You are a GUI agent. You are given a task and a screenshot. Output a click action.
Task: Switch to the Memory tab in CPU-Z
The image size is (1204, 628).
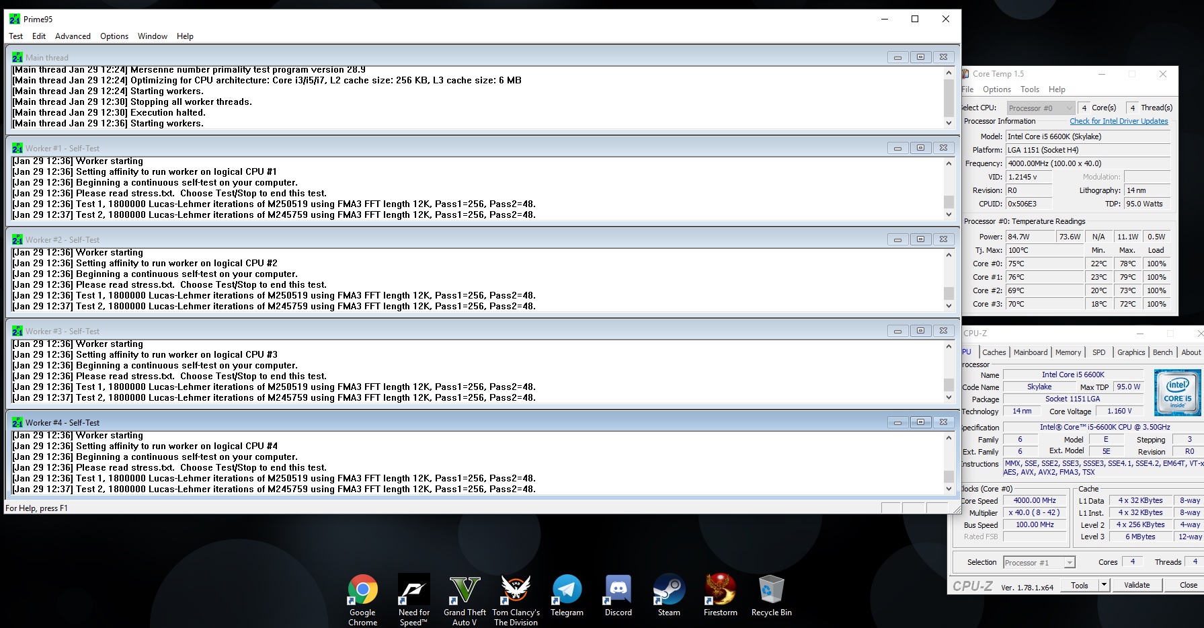coord(1068,352)
